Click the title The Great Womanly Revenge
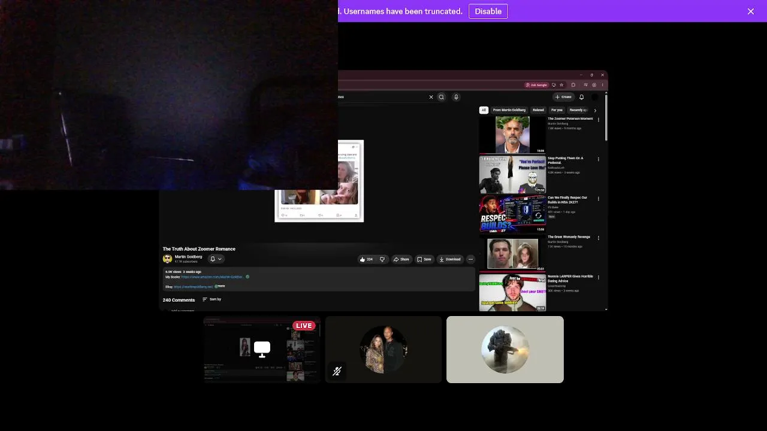Viewport: 767px width, 431px height. coord(569,237)
